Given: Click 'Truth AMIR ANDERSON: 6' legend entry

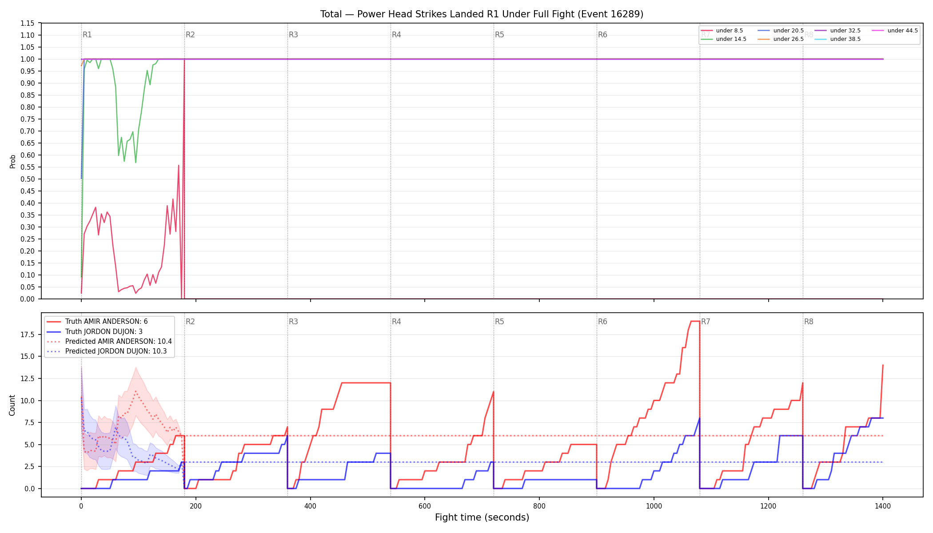Looking at the screenshot, I should click(97, 322).
